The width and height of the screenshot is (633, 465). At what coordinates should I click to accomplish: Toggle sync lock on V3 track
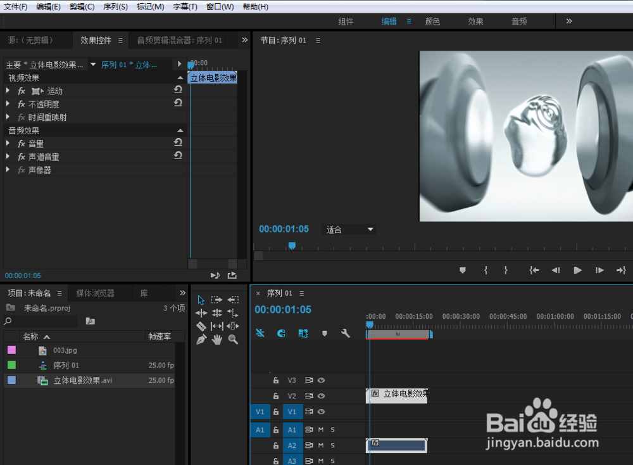click(309, 380)
